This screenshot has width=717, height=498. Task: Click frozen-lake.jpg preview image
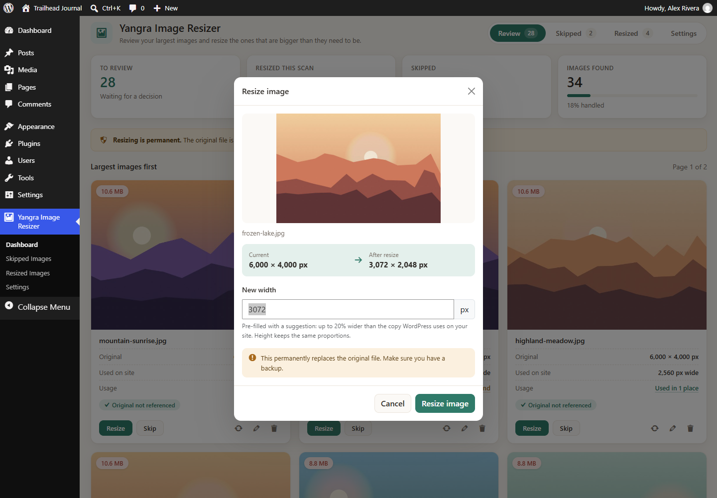[x=358, y=168]
